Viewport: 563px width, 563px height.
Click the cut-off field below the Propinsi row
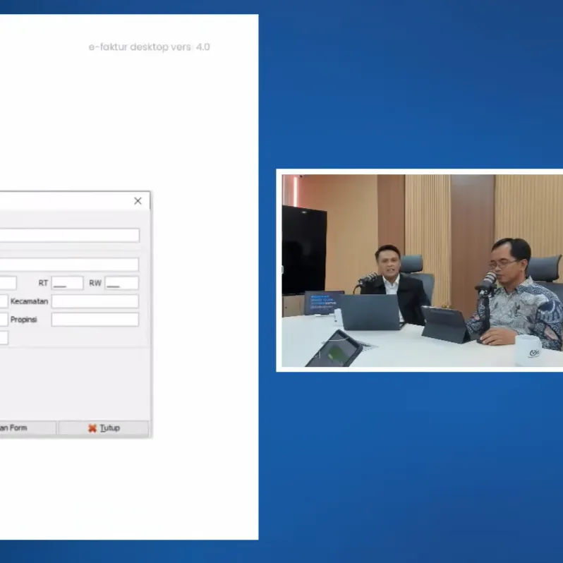click(x=4, y=338)
